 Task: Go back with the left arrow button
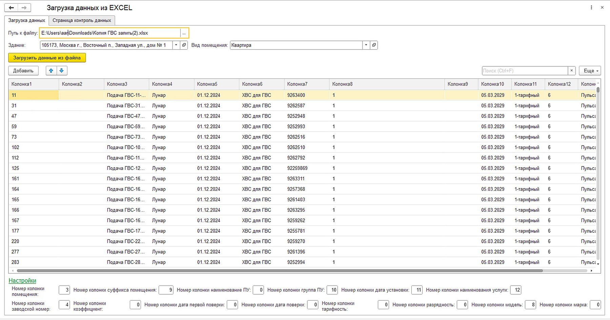pyautogui.click(x=11, y=7)
